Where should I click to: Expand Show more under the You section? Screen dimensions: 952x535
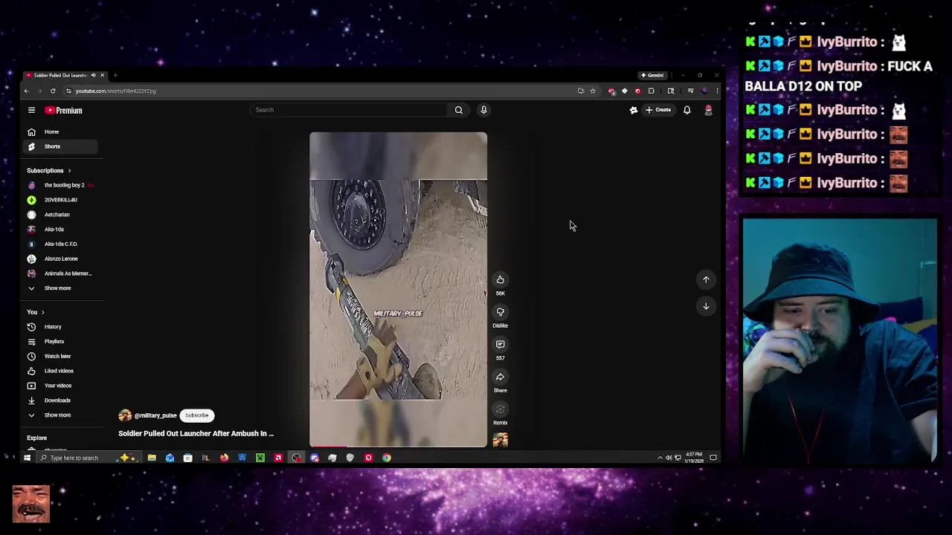[59, 415]
